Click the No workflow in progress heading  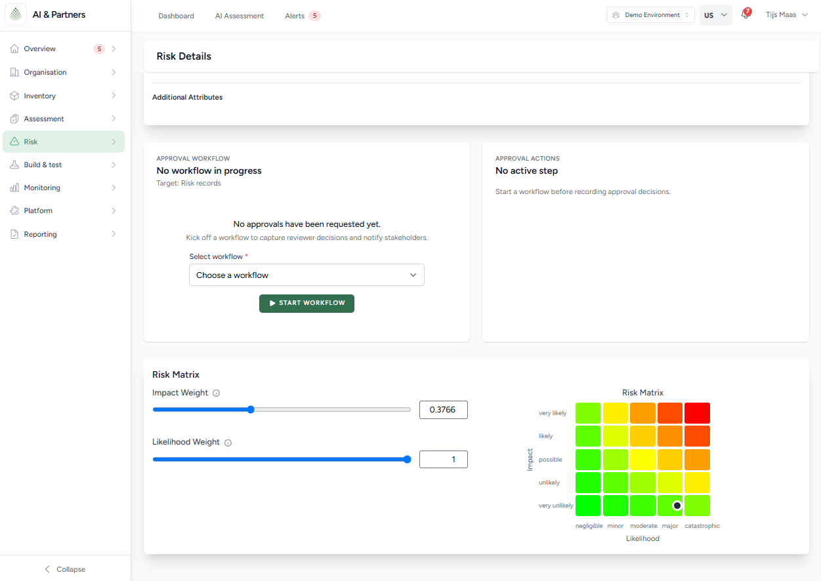pos(209,170)
